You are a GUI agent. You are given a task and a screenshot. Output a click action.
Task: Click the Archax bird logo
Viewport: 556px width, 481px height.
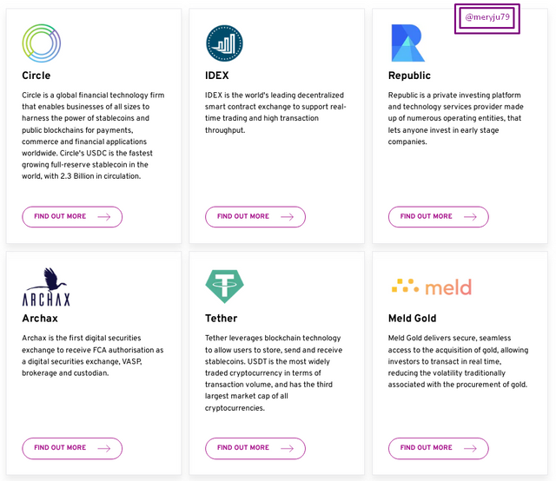tap(46, 287)
